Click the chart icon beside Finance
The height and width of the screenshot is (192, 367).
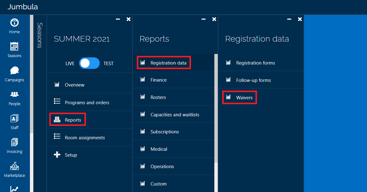pyautogui.click(x=143, y=79)
